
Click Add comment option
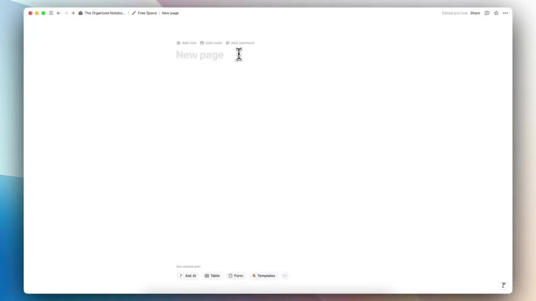coord(240,43)
